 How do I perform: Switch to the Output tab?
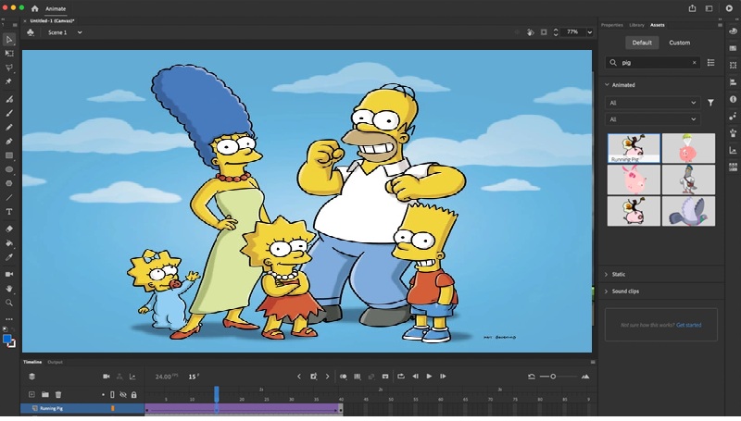(x=55, y=362)
